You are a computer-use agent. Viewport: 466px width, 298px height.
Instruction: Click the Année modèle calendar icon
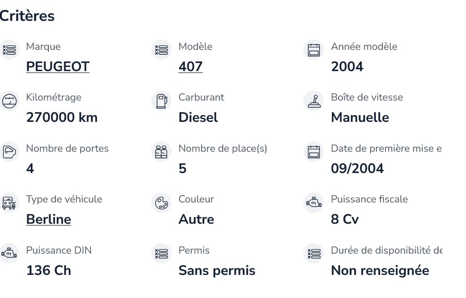pyautogui.click(x=314, y=50)
